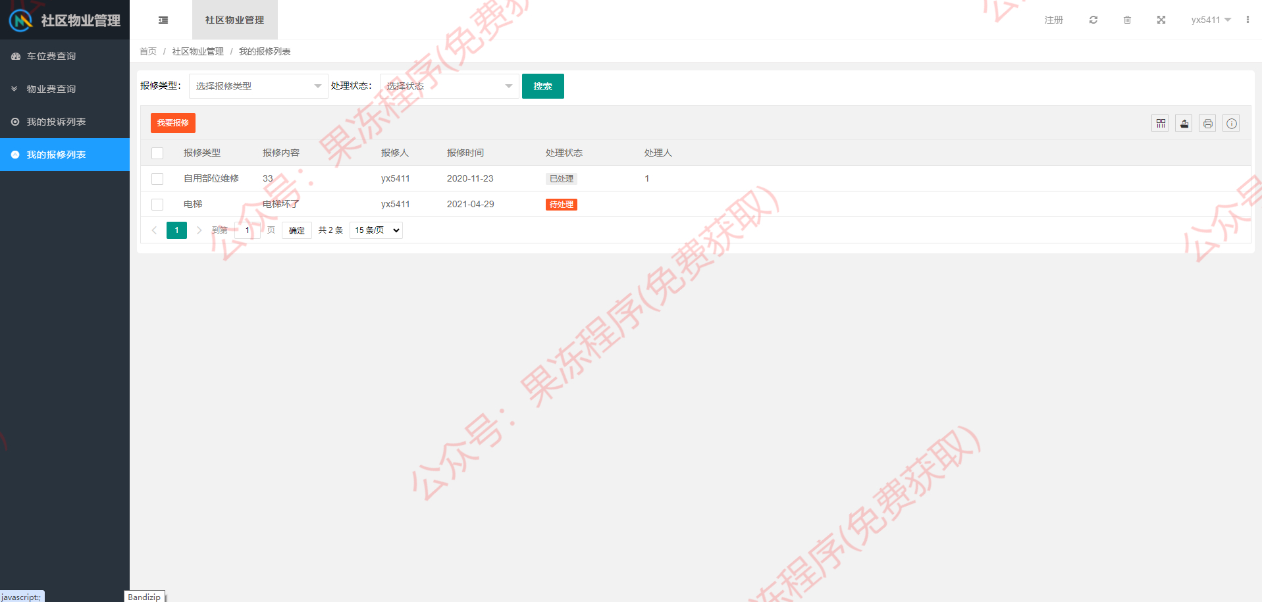
Task: Click the 处理状态 column header
Action: click(x=564, y=153)
